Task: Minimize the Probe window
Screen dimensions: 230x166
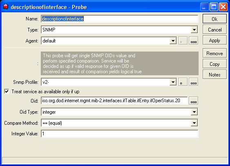Action: tap(204, 7)
